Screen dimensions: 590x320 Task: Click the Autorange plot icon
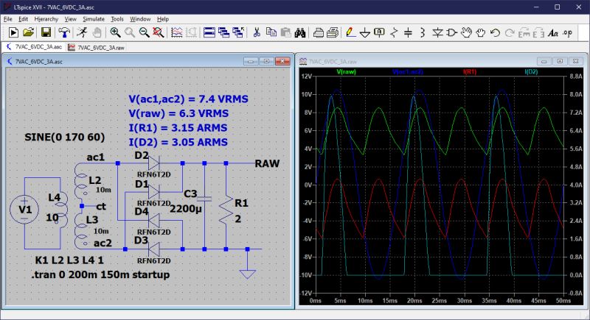176,33
